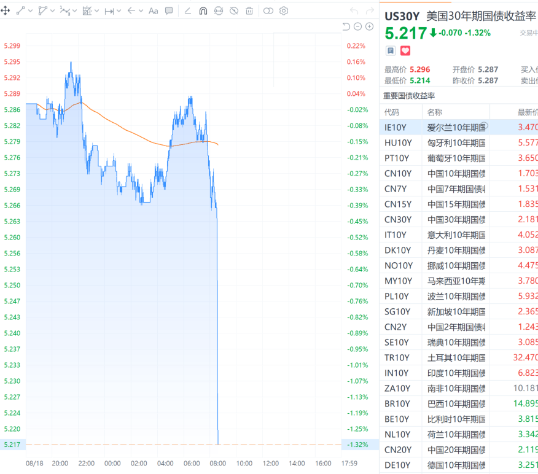Select MY10Y 马来西亚 row
Viewport: 538px width, 474px height.
[459, 281]
